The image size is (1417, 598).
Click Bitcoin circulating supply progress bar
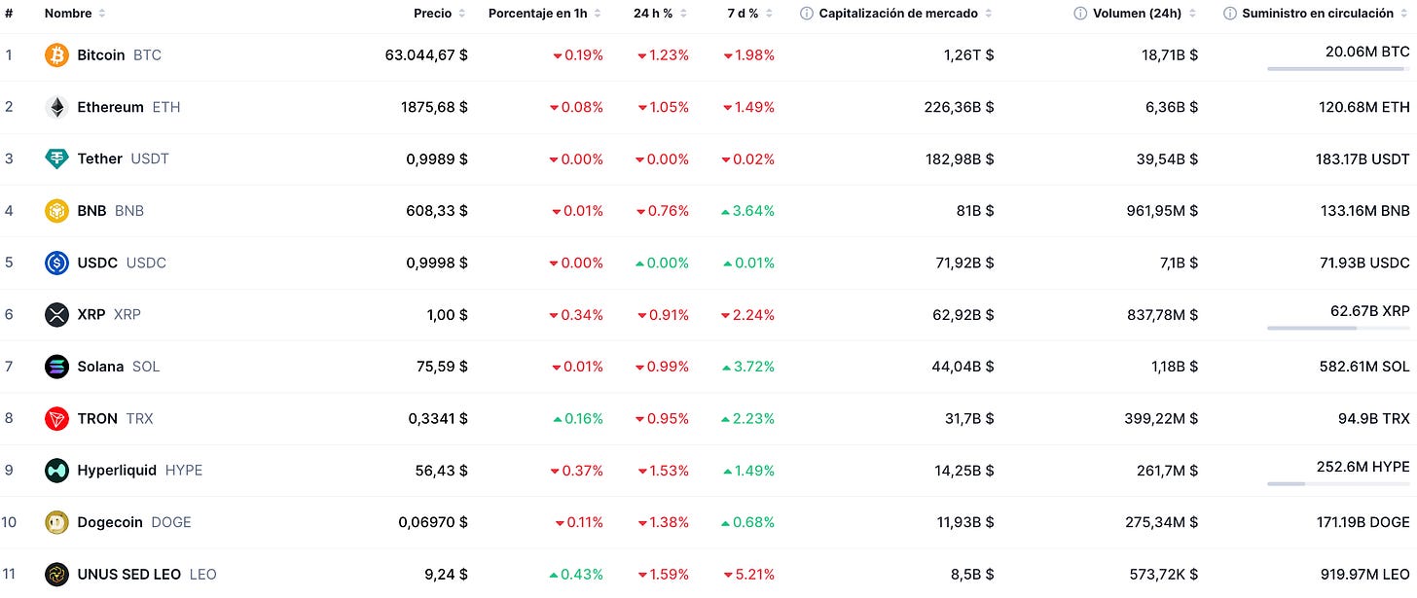point(1338,69)
